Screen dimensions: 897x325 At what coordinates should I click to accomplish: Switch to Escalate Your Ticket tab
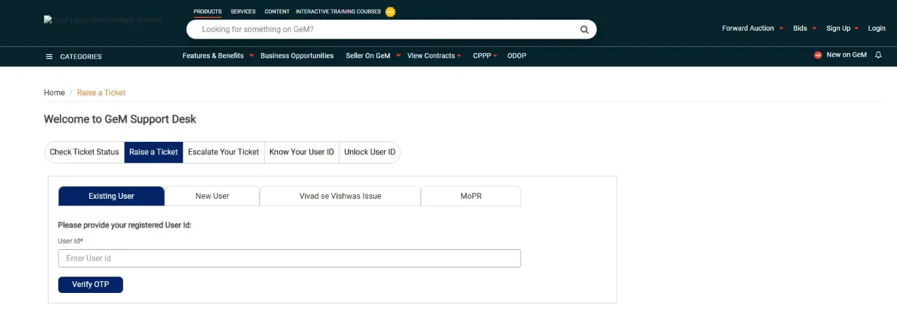[223, 152]
